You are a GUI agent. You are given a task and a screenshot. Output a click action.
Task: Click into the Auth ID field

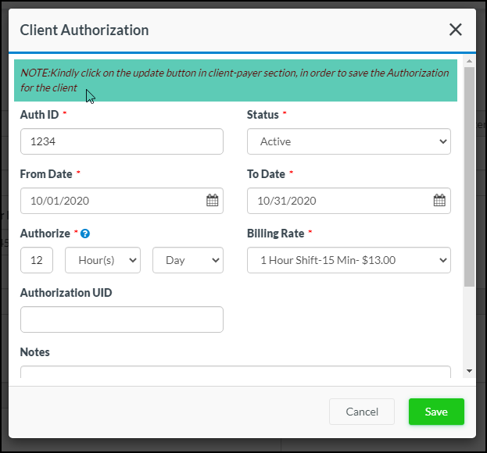point(121,141)
